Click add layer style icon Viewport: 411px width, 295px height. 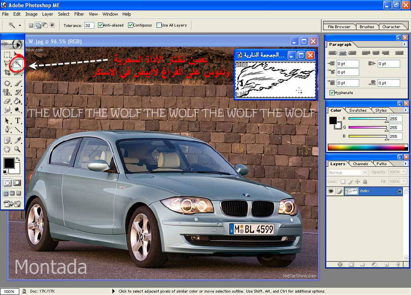[340, 264]
